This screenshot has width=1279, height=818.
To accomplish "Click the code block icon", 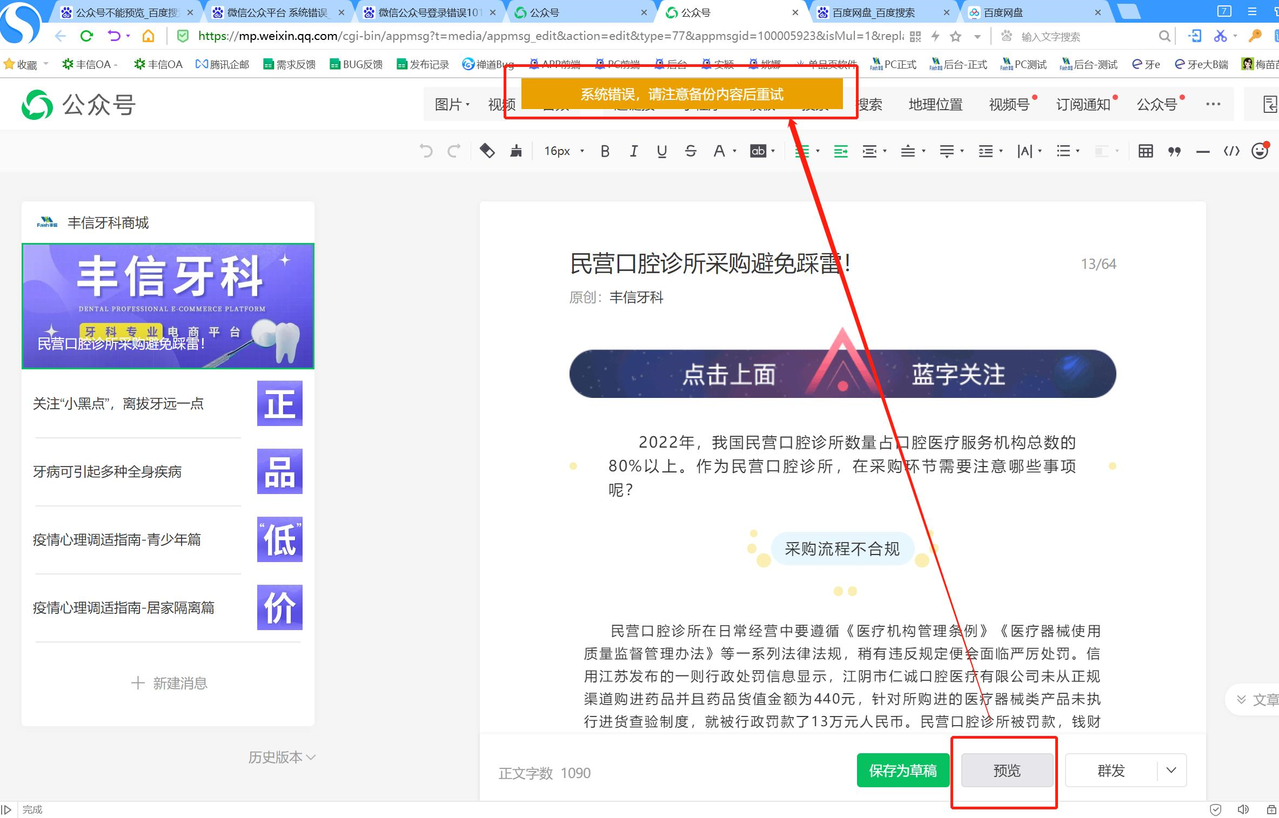I will click(x=1231, y=151).
